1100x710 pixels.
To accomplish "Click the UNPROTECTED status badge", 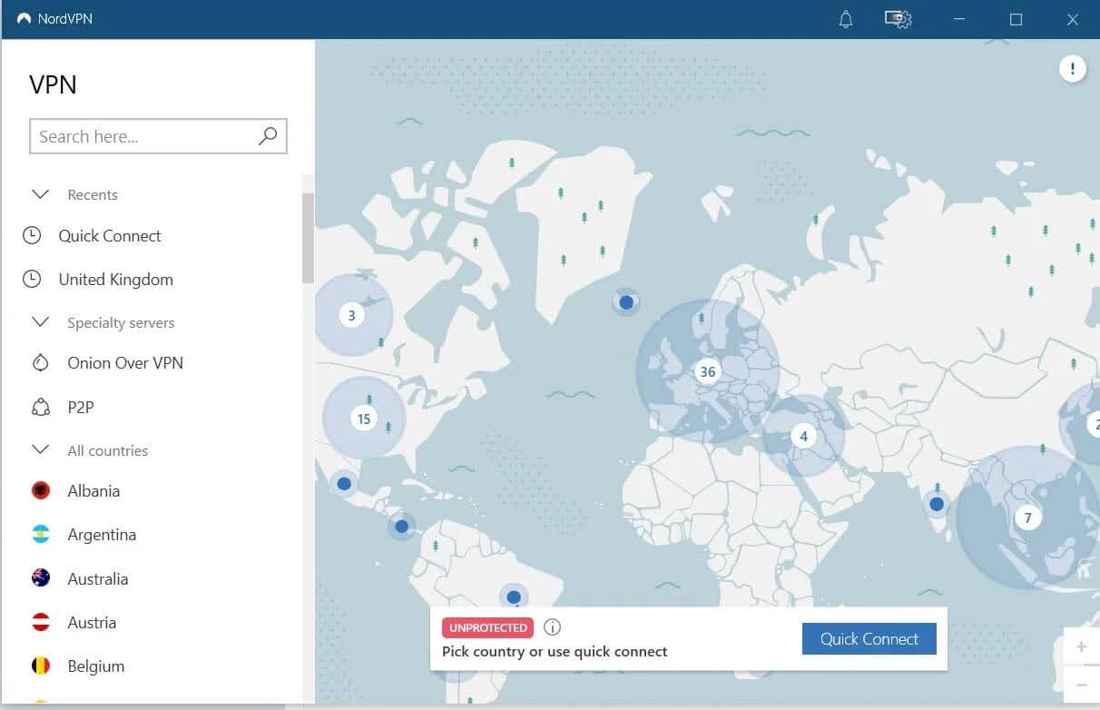I will pyautogui.click(x=487, y=627).
